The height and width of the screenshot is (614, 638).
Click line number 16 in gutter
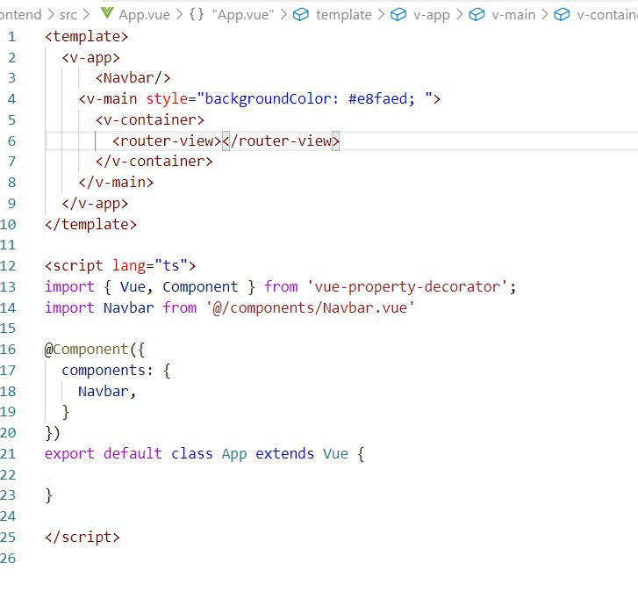tap(8, 350)
